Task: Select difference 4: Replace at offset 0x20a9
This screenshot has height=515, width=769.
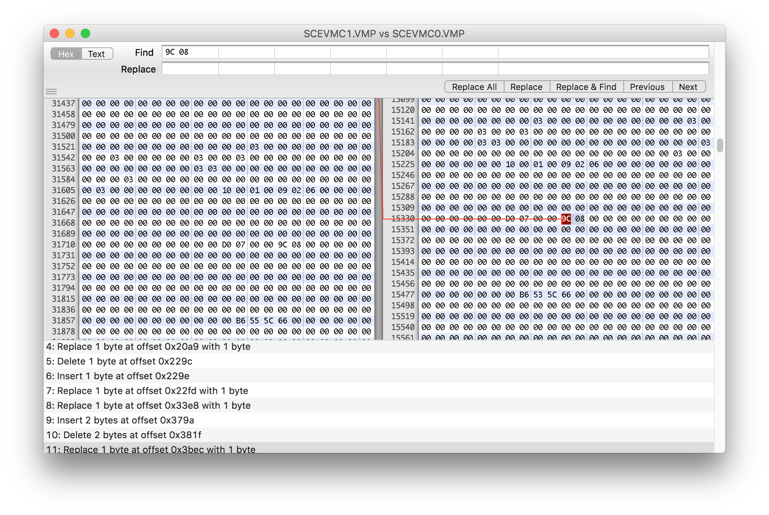Action: click(148, 346)
